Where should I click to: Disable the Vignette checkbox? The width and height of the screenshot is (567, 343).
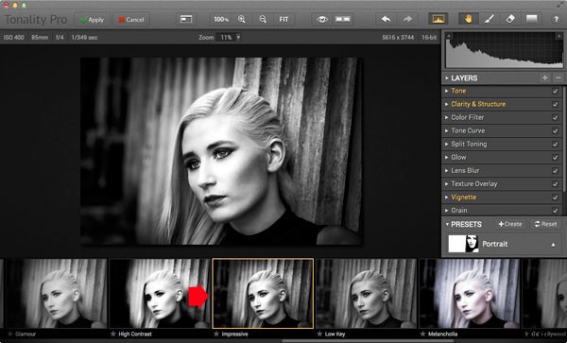(x=555, y=197)
